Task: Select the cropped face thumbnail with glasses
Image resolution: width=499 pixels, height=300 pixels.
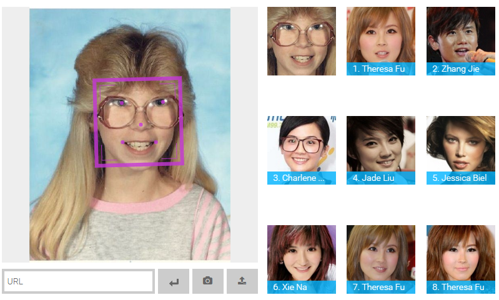Action: coord(301,41)
